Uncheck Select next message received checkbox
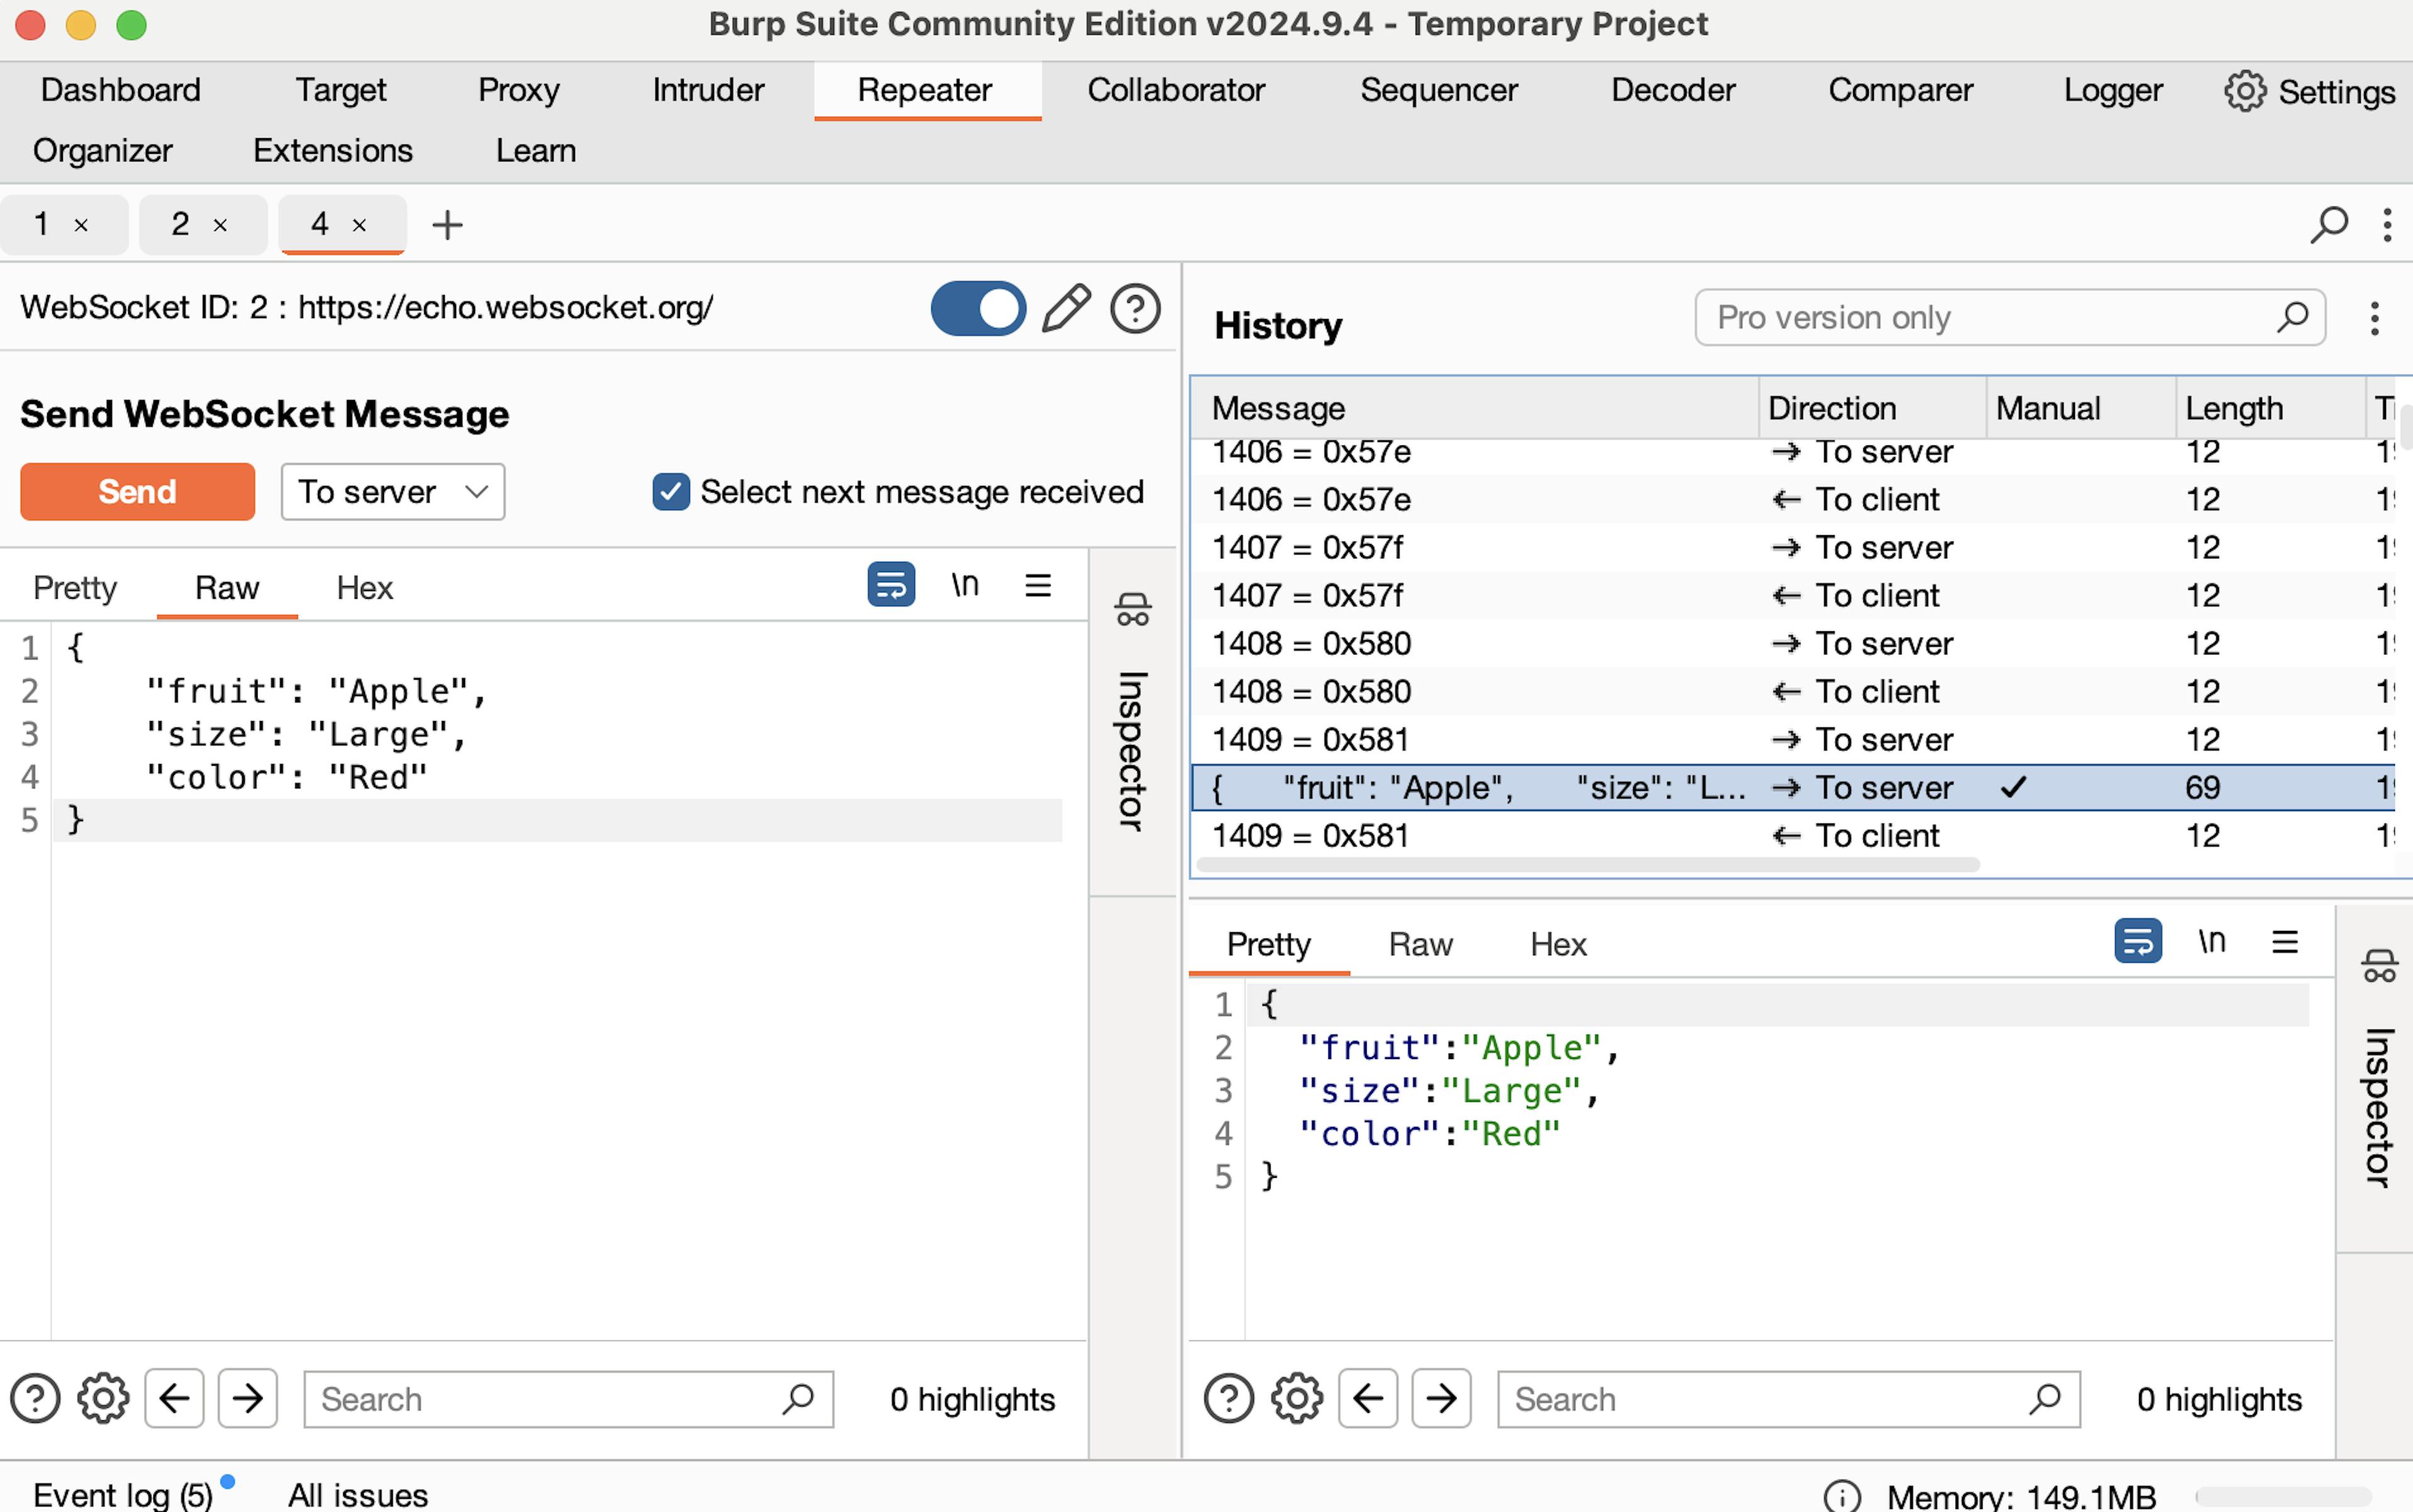 click(x=670, y=492)
